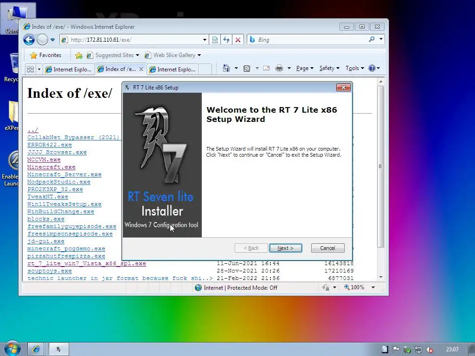Click the network tray icon
Viewport: 475px width, 356px height.
coord(418,350)
